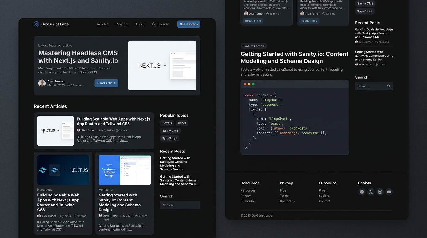Open Building Scalable Web Apps recent post, right window
Screen dimensions: 427x238
pos(374,33)
